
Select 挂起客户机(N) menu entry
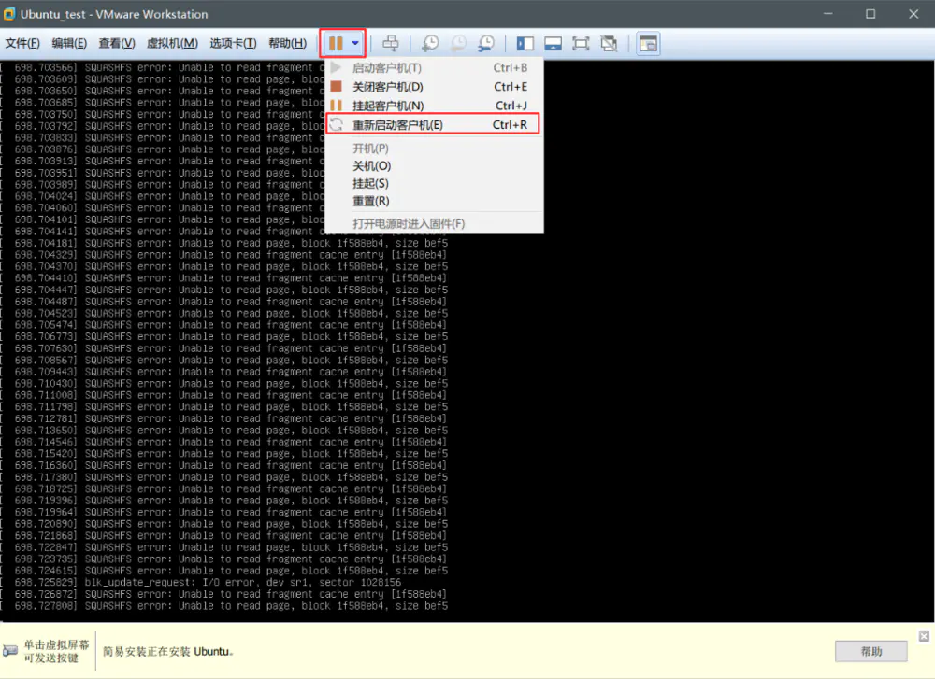(434, 106)
